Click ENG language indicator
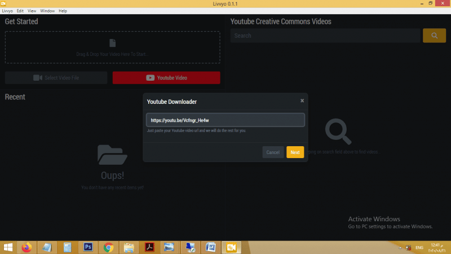Viewport: 451px width, 254px height. click(419, 248)
